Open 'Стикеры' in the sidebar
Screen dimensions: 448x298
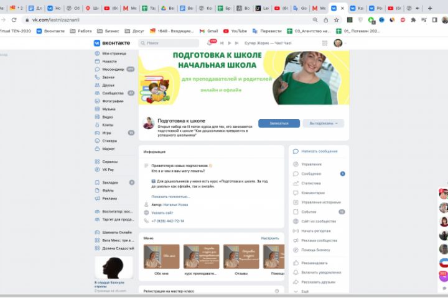click(106, 141)
